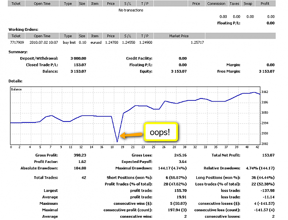This screenshot has height=220, width=288.
Task: Click the Free Margin label
Action: coord(229,71)
